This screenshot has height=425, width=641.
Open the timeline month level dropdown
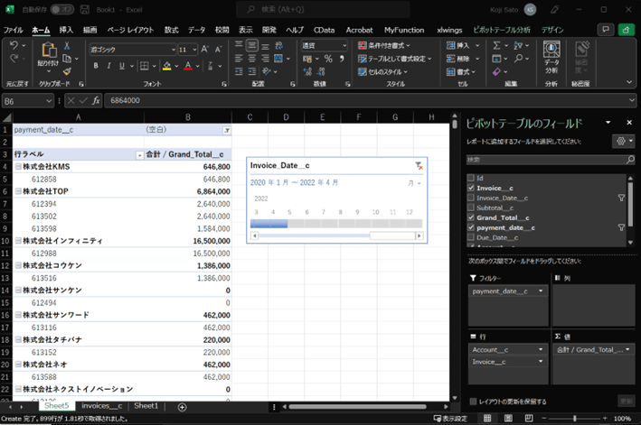tap(414, 183)
